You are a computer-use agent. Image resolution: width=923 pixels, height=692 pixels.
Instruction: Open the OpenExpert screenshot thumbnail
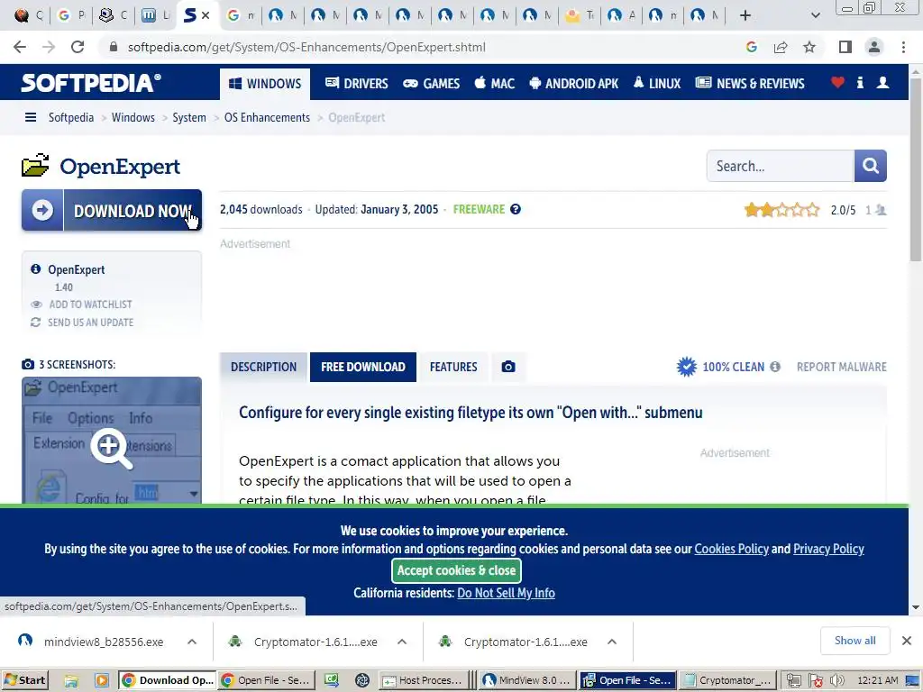[112, 440]
